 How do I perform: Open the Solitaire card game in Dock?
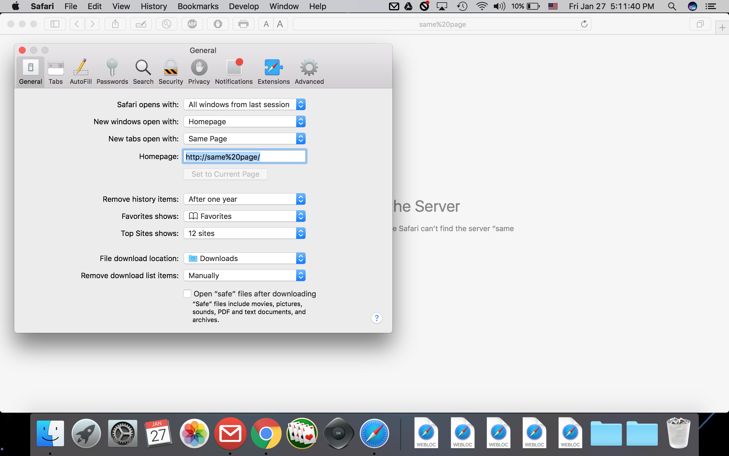(x=302, y=433)
